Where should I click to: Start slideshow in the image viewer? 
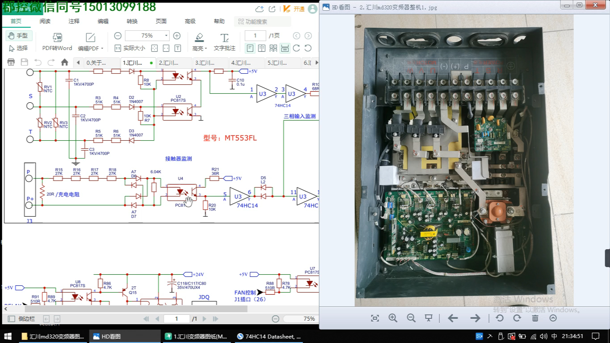pos(429,318)
